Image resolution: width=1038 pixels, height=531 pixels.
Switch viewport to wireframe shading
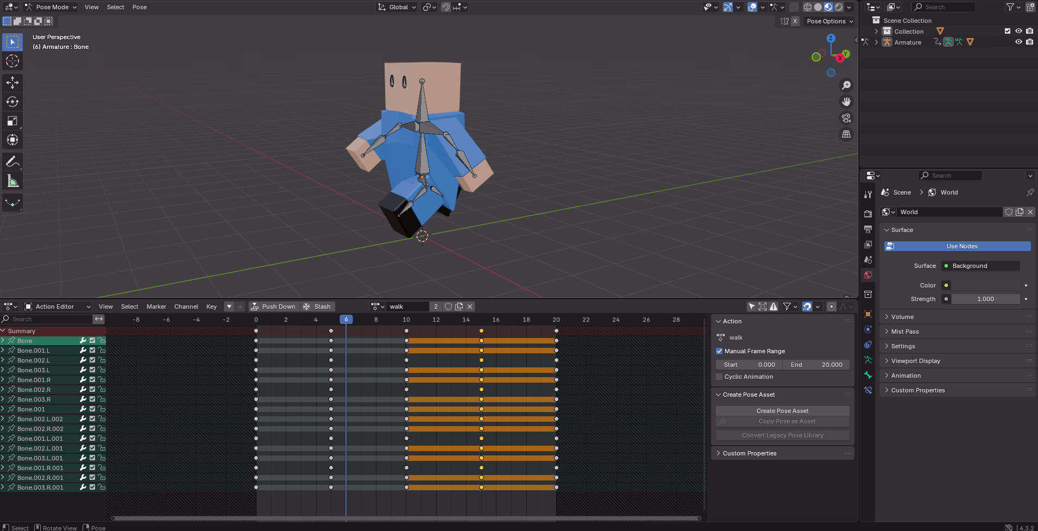[x=808, y=7]
